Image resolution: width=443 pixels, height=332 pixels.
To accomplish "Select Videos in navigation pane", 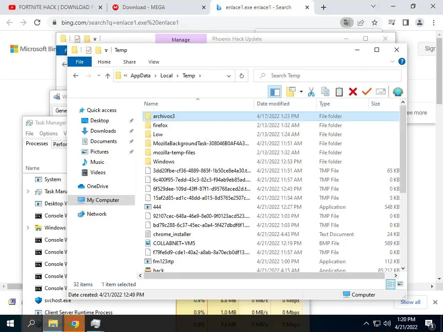I will click(x=98, y=172).
